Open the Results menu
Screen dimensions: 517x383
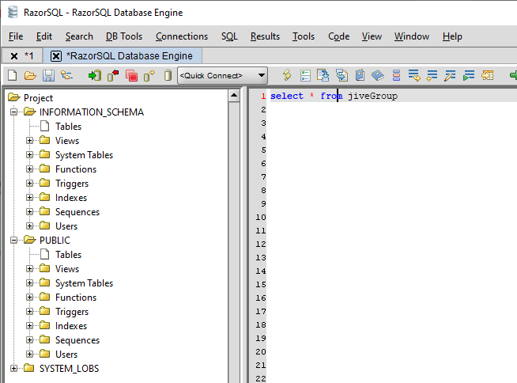pos(265,36)
